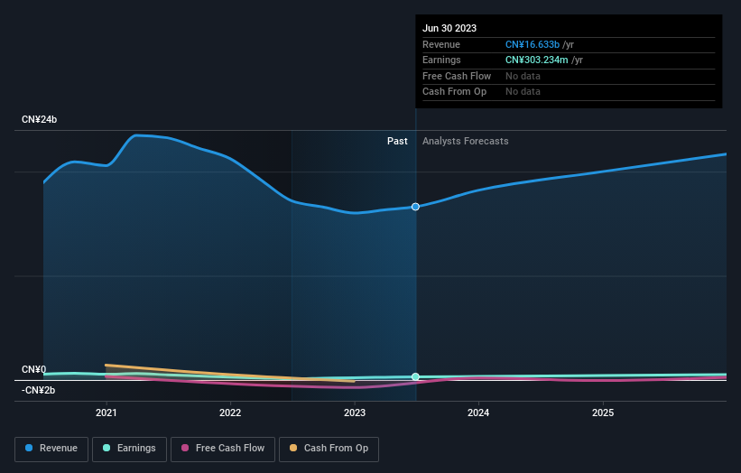Click the Earnings tooltip row label

point(441,60)
